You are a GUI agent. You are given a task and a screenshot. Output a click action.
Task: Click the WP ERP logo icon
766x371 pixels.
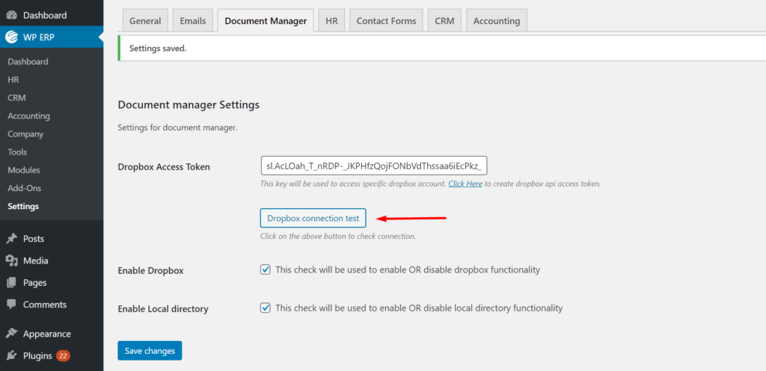pos(12,37)
